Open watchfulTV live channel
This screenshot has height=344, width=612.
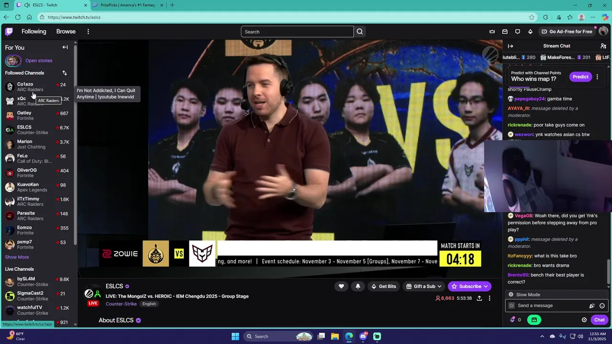37,310
